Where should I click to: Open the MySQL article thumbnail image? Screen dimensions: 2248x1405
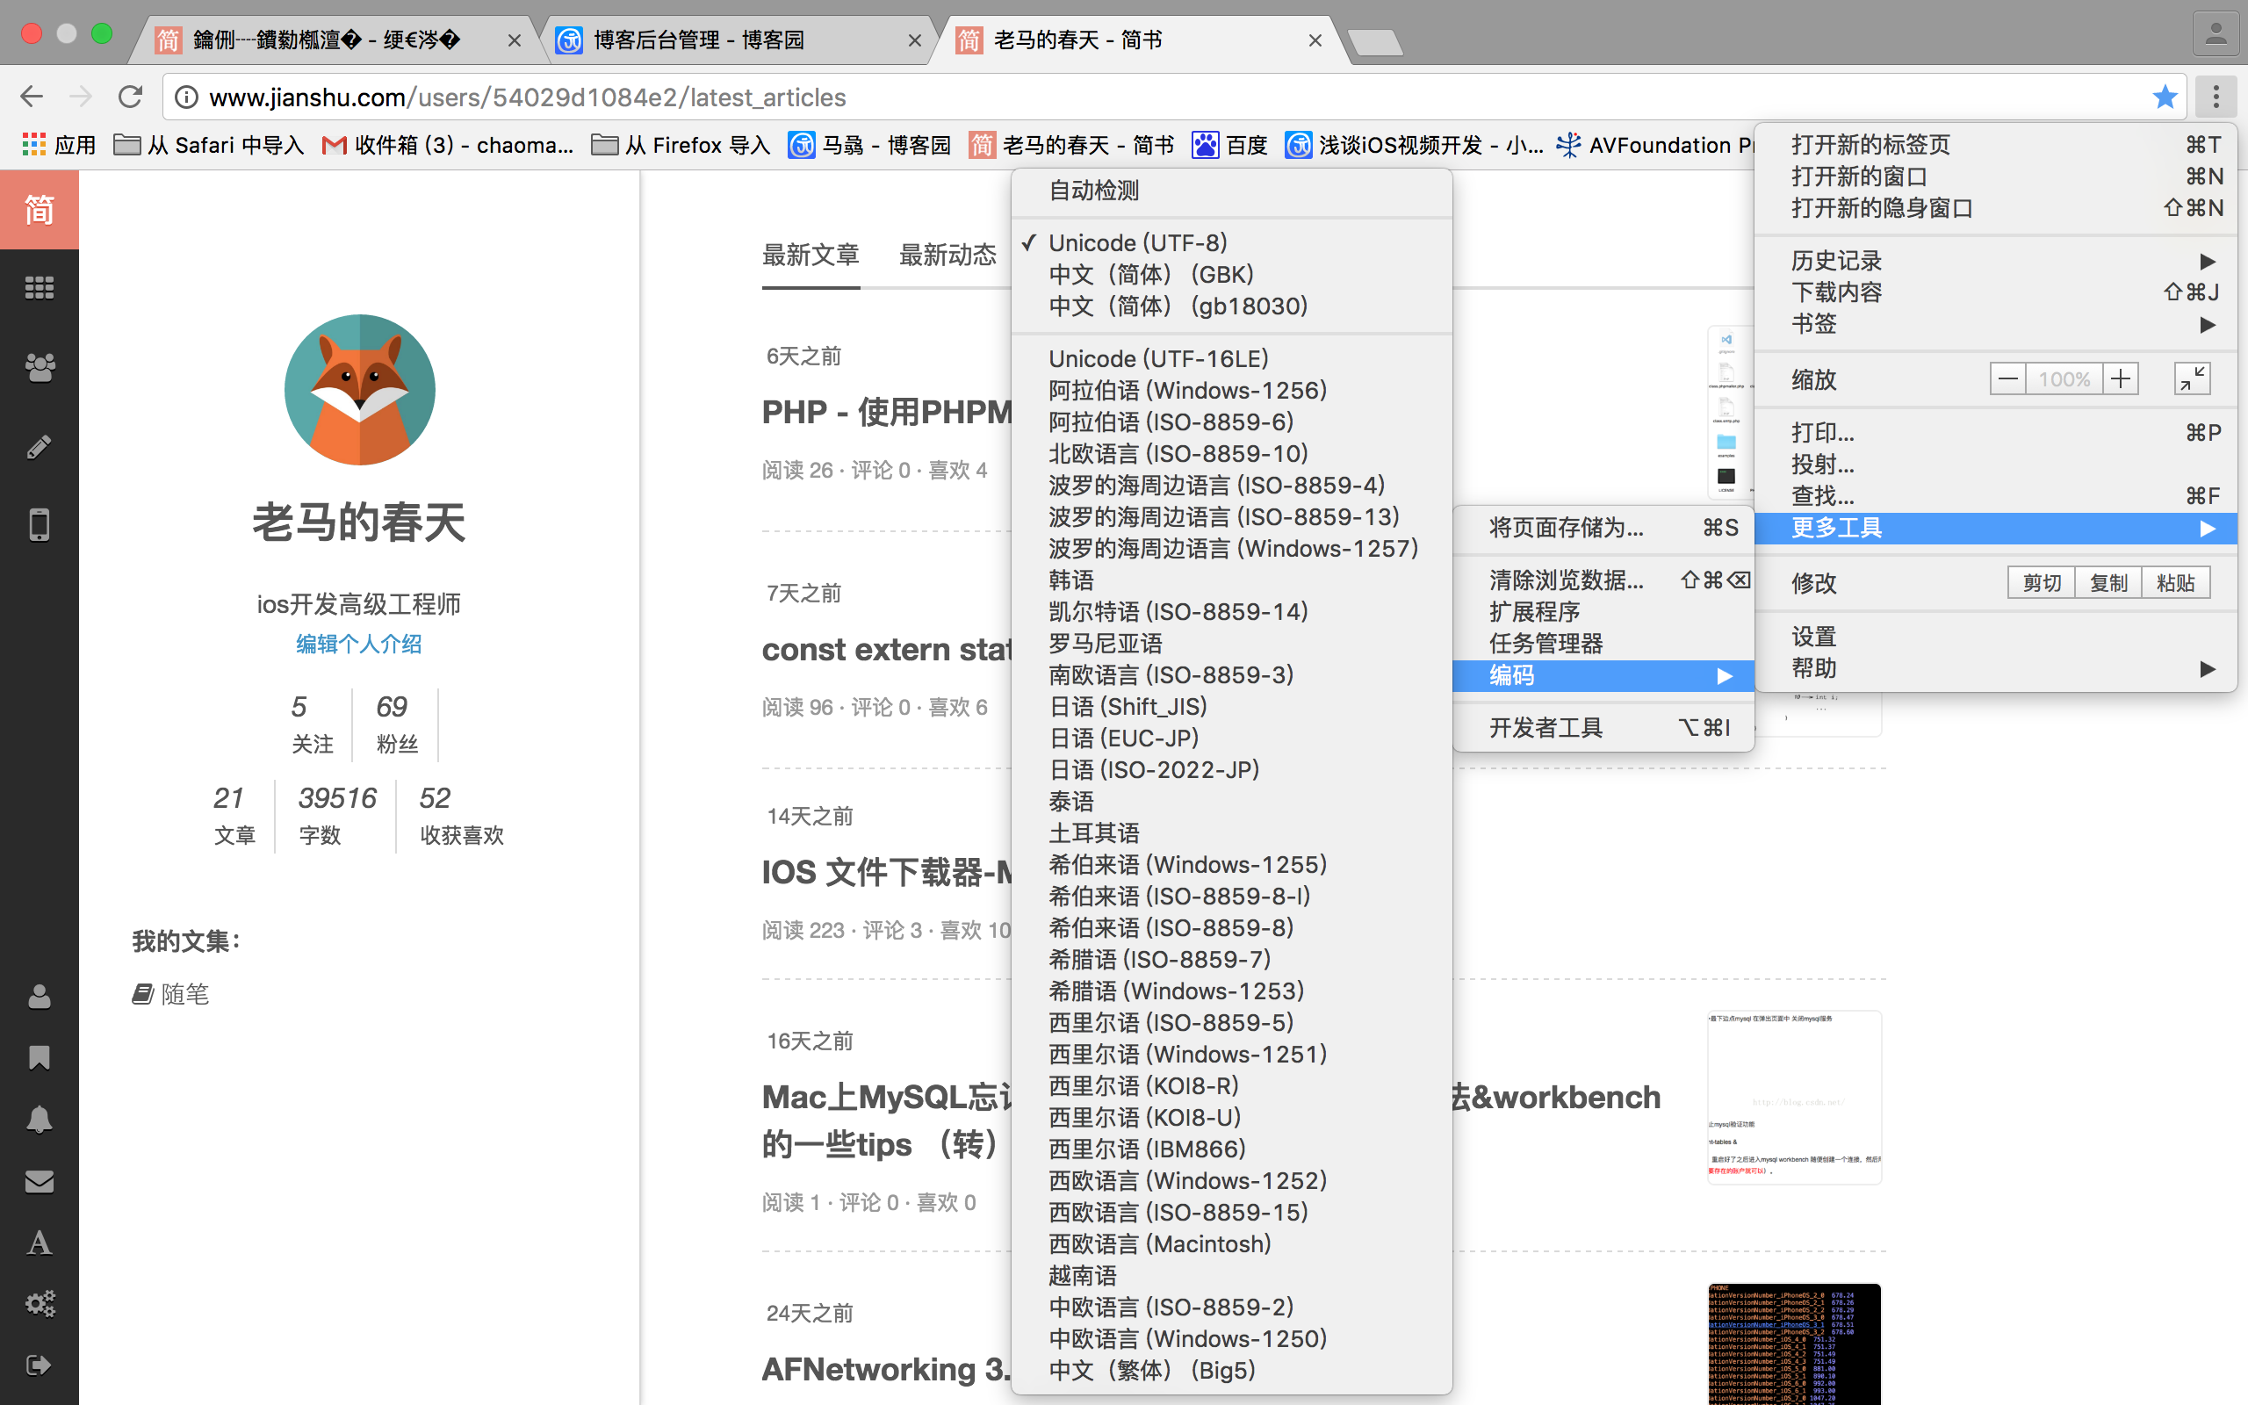[1794, 1097]
